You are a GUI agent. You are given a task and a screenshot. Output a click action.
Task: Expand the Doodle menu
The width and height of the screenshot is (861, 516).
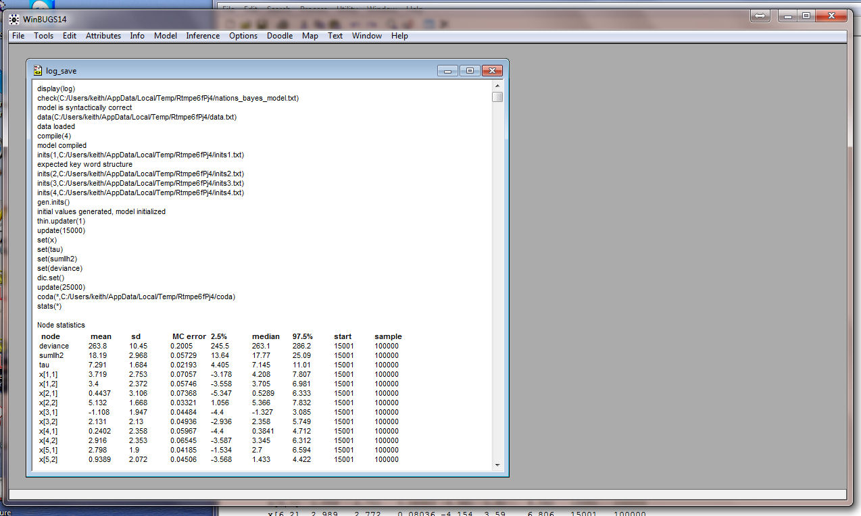pyautogui.click(x=280, y=36)
